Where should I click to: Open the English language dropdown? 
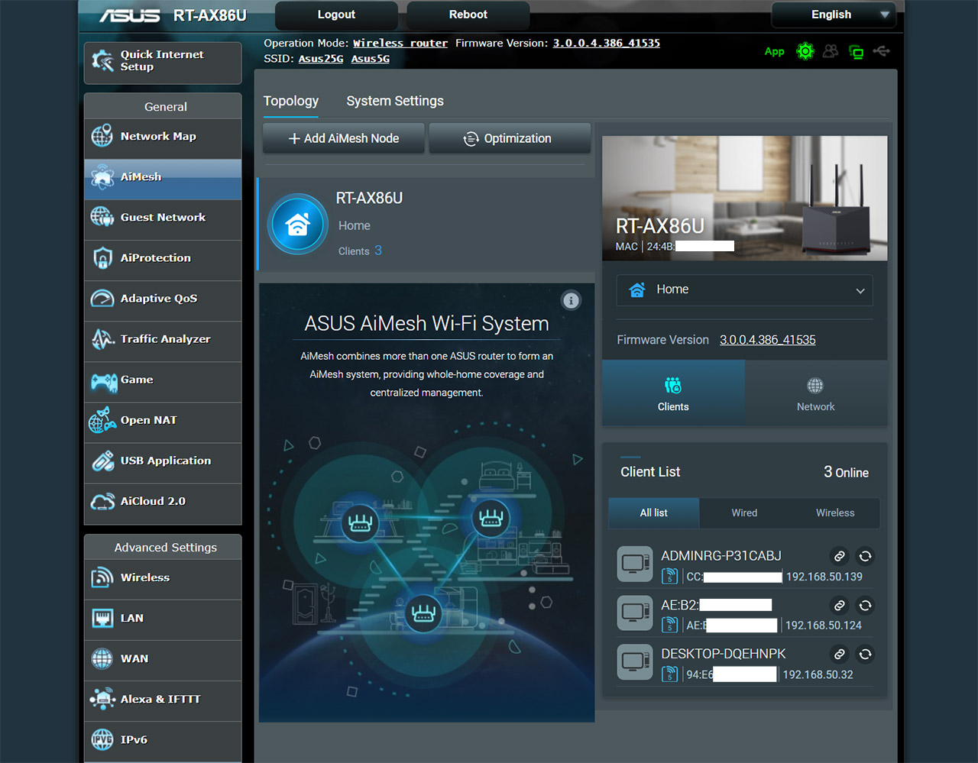coord(834,15)
